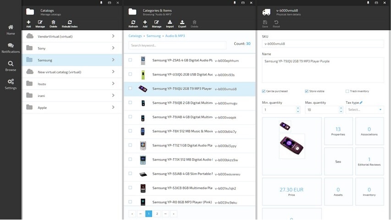This screenshot has height=220, width=391.
Task: Click the Audio & MP3 breadcrumb link
Action: [x=175, y=36]
